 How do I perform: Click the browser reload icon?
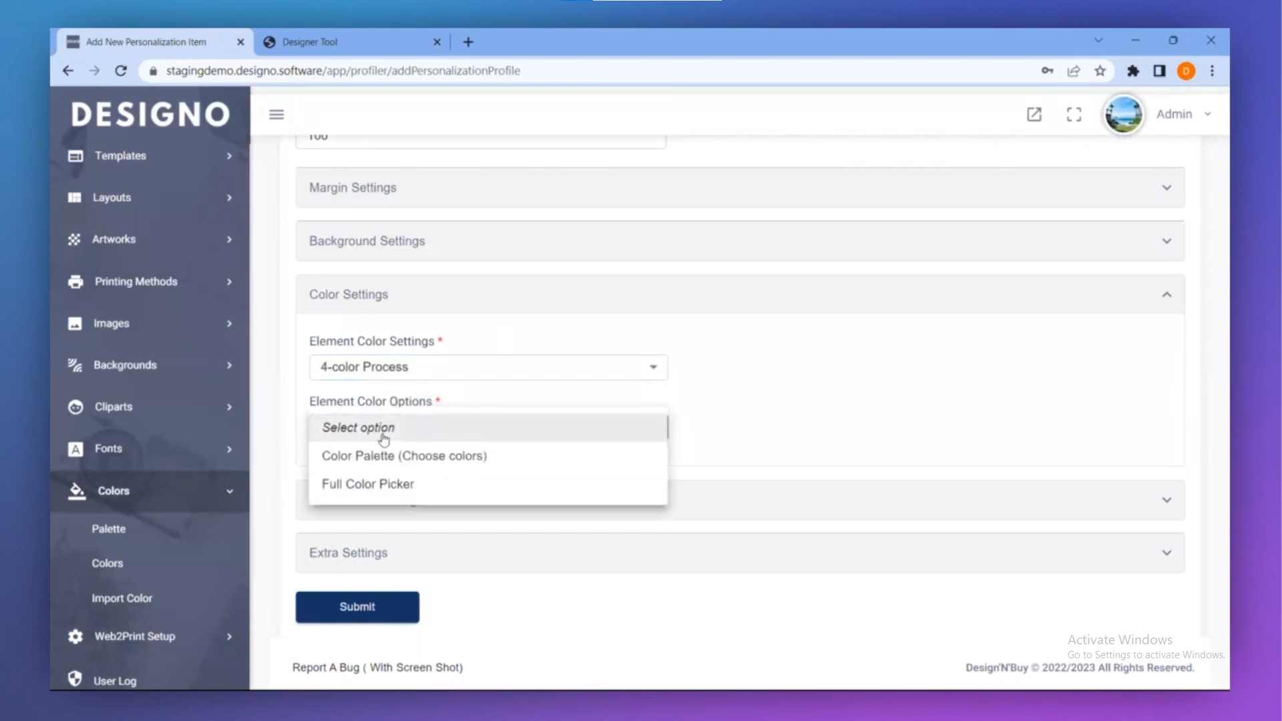click(x=121, y=71)
